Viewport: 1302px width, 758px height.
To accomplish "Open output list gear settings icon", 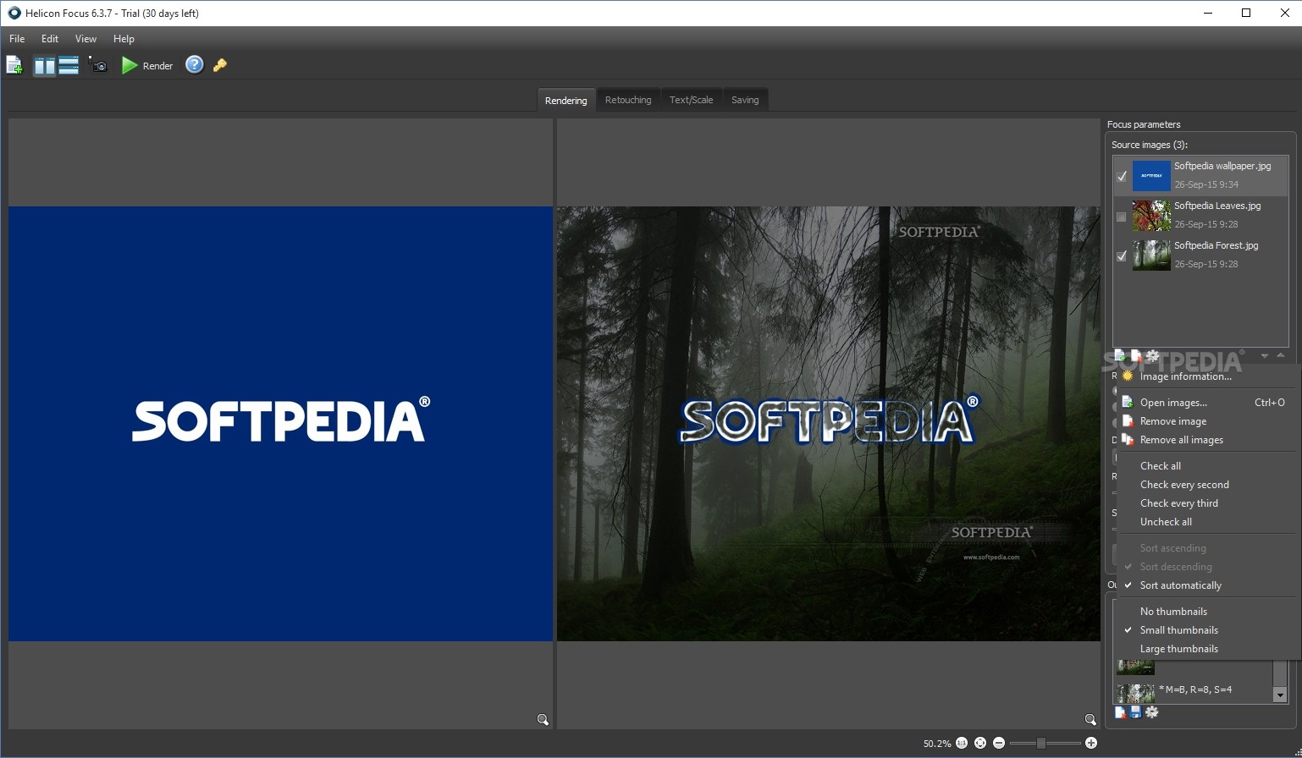I will [1152, 712].
